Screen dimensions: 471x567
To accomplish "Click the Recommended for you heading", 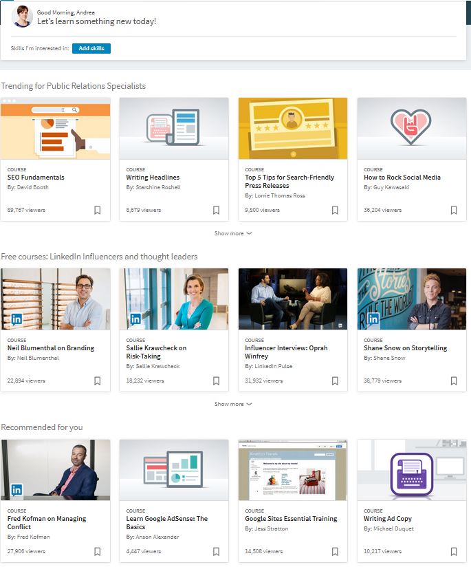I will point(41,427).
